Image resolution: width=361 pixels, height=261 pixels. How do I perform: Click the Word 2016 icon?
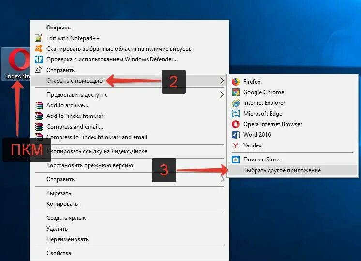(235, 135)
